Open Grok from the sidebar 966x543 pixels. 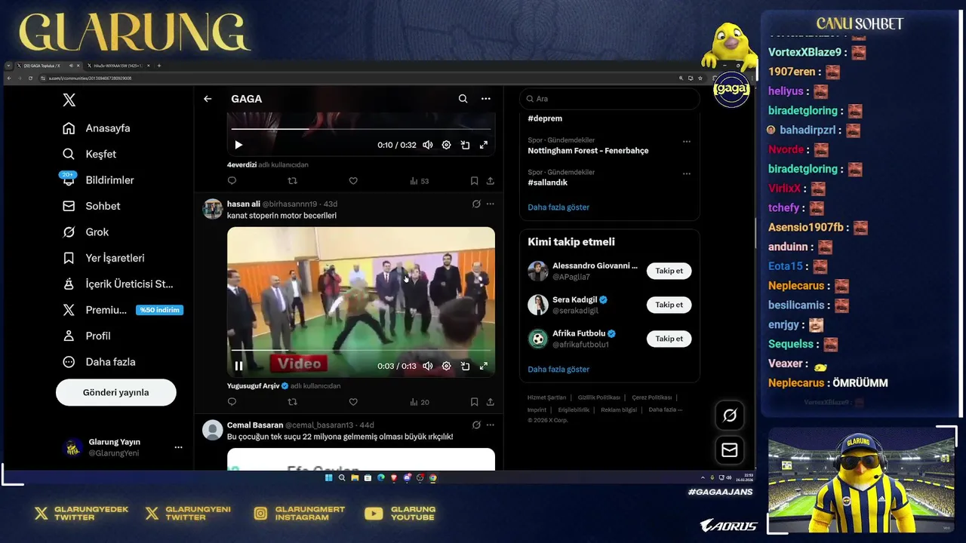85,232
